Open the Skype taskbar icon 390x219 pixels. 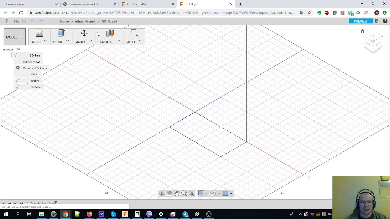pos(113,214)
